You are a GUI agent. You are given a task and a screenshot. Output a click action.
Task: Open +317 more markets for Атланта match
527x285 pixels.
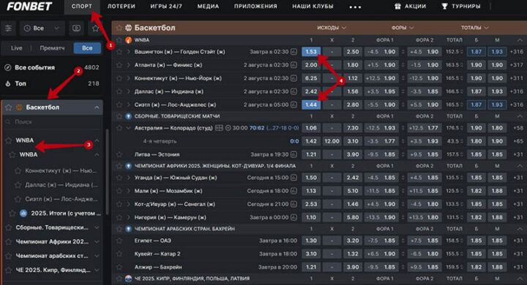pos(517,65)
